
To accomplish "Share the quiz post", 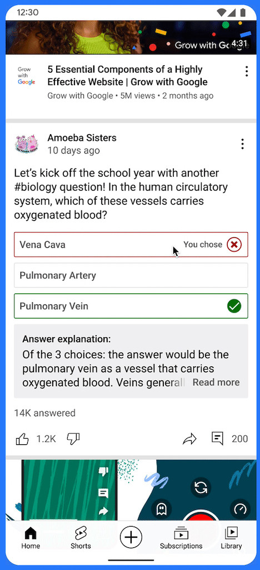I will [189, 439].
